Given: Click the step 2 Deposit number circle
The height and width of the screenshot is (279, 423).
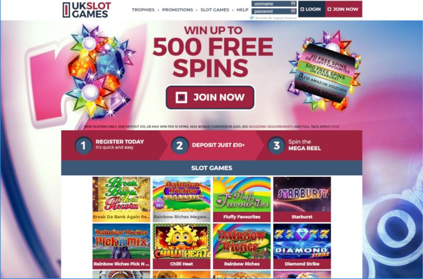Looking at the screenshot, I should pyautogui.click(x=180, y=146).
